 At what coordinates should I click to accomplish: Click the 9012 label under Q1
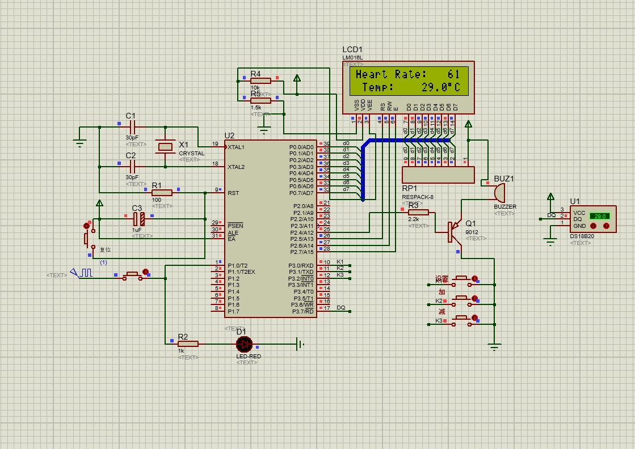point(472,232)
